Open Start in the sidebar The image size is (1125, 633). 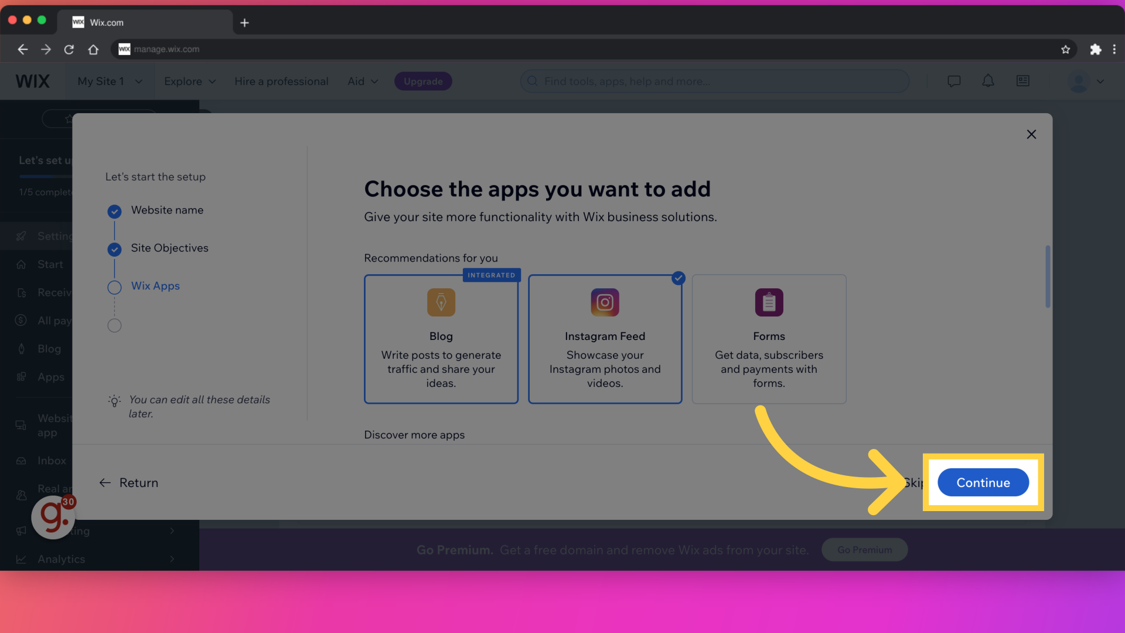[50, 264]
